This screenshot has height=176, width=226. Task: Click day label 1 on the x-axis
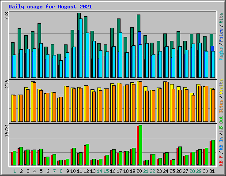[15, 171]
